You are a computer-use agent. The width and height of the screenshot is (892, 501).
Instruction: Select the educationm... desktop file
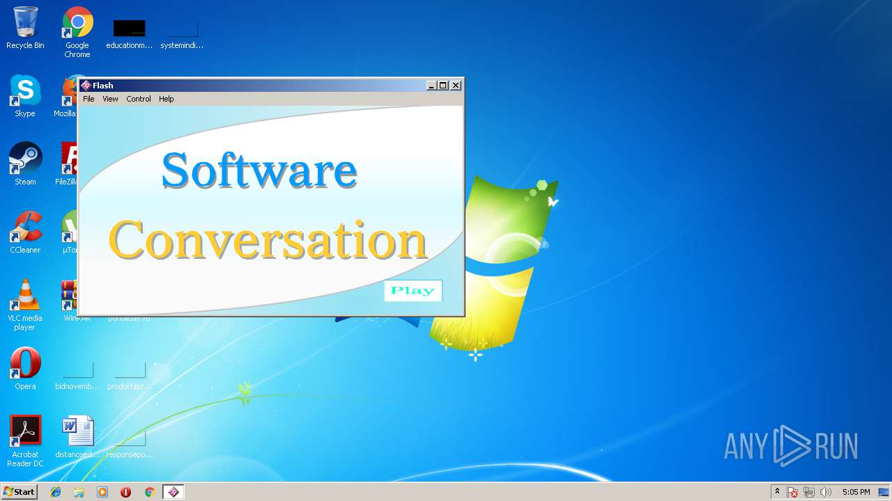[x=129, y=33]
